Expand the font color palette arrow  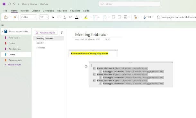pos(81,17)
